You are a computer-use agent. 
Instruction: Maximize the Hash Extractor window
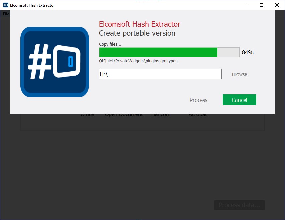262,5
